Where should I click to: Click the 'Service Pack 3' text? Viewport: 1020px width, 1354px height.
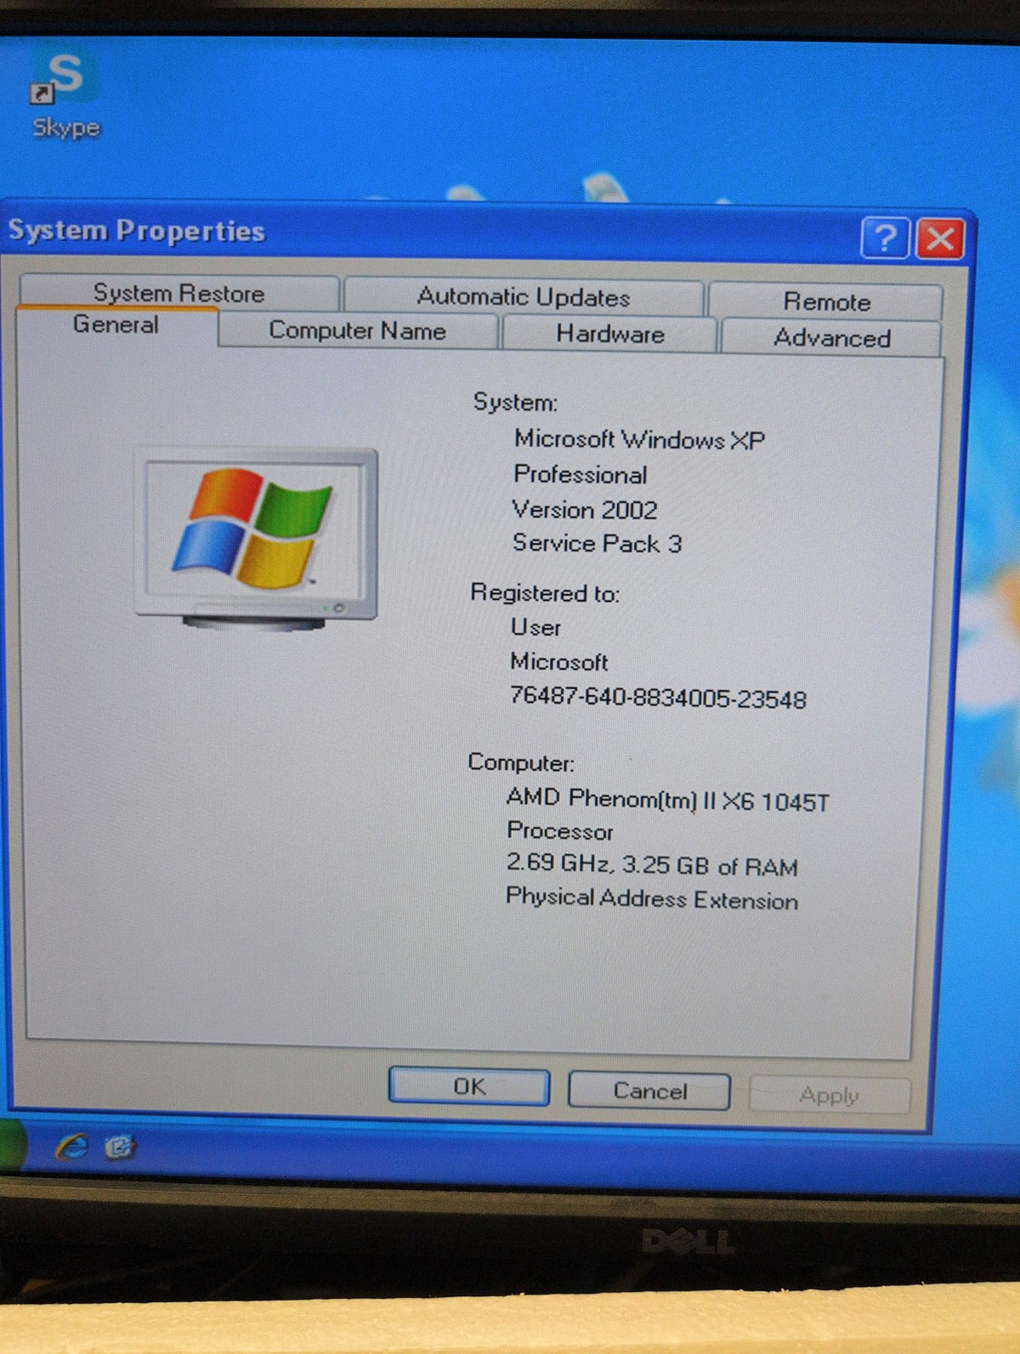(x=597, y=543)
